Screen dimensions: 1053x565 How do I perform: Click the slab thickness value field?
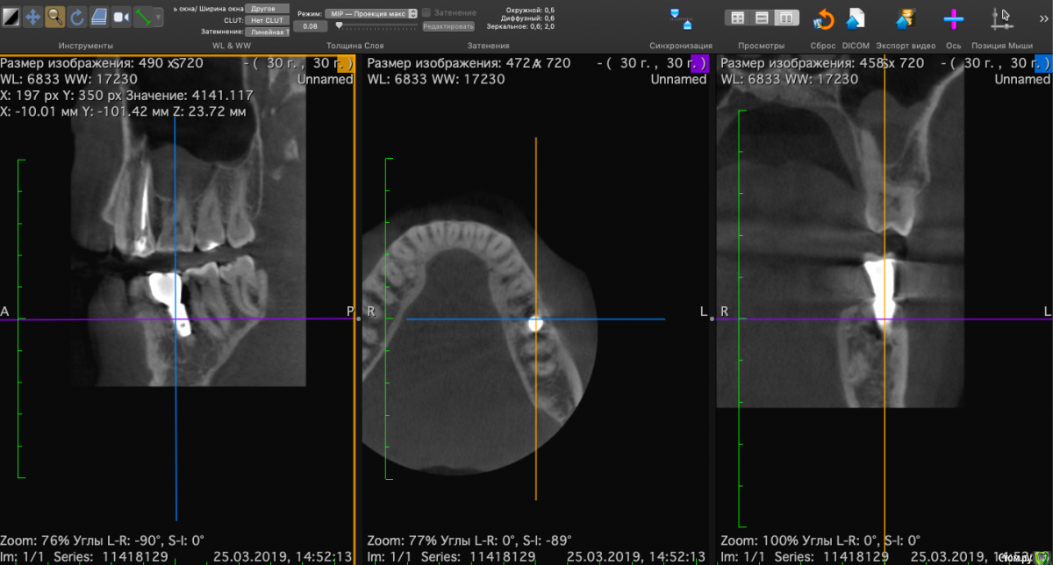pos(310,26)
